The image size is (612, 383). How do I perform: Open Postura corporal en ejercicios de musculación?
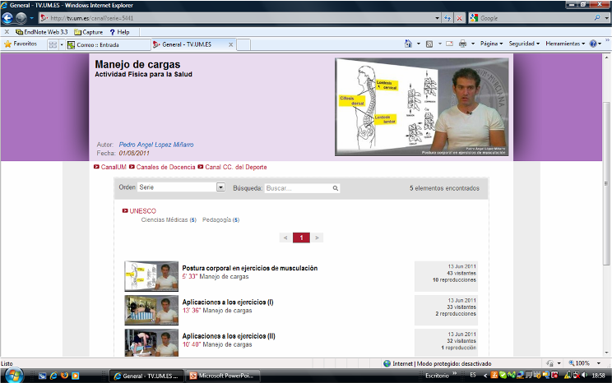[x=250, y=268]
